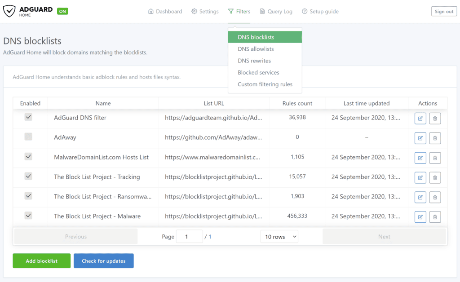The height and width of the screenshot is (282, 460).
Task: Toggle the Block List Project Ransomware checkbox
Action: tap(28, 195)
